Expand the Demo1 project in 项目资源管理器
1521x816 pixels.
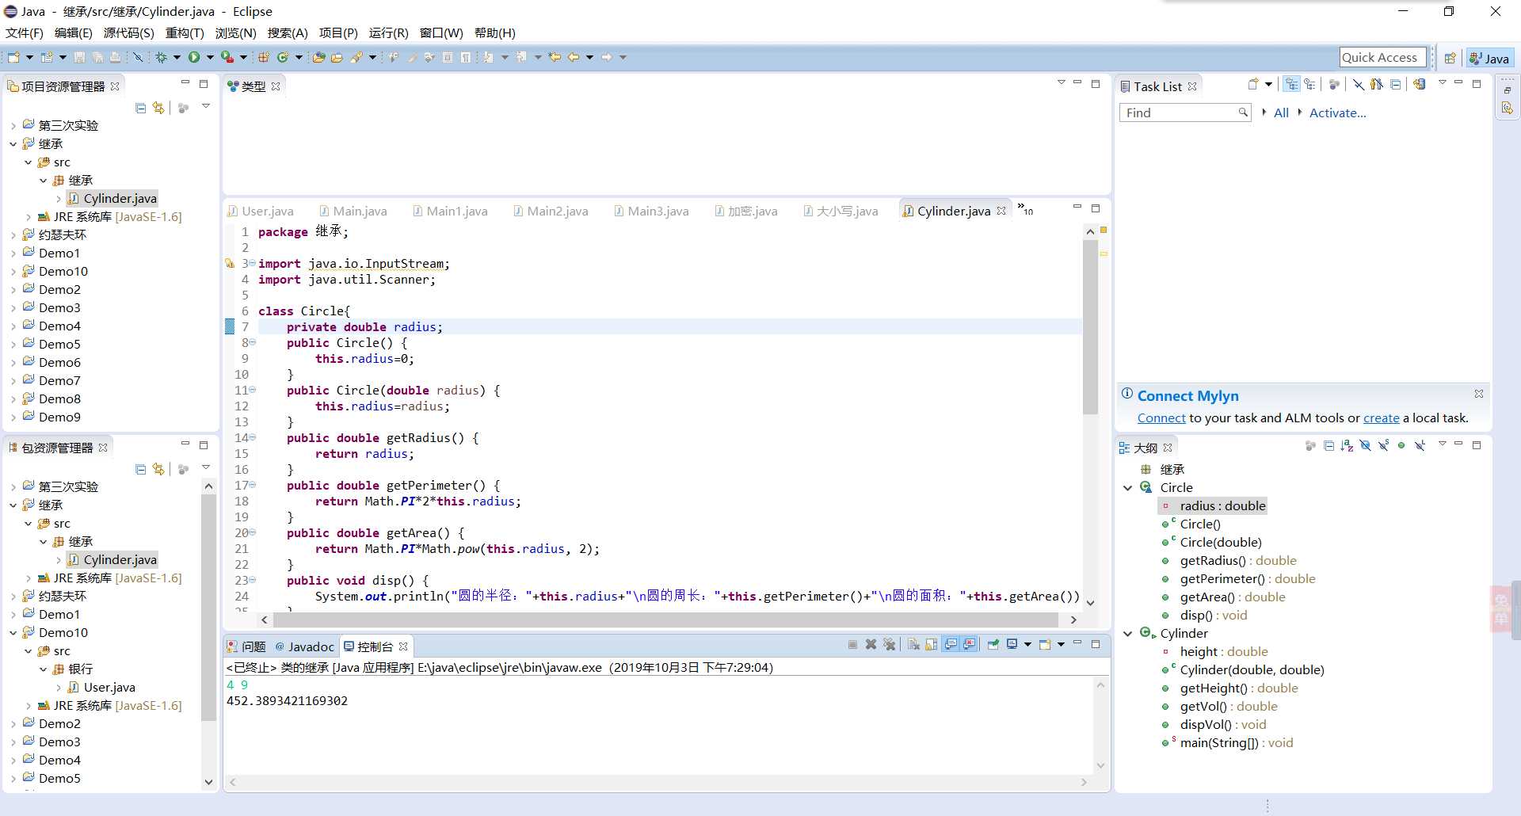tap(13, 254)
